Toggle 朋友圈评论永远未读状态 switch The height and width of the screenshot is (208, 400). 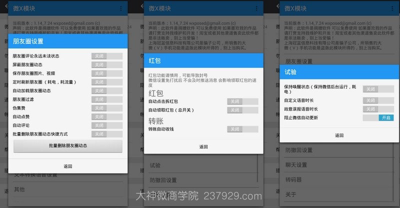[x=106, y=56]
